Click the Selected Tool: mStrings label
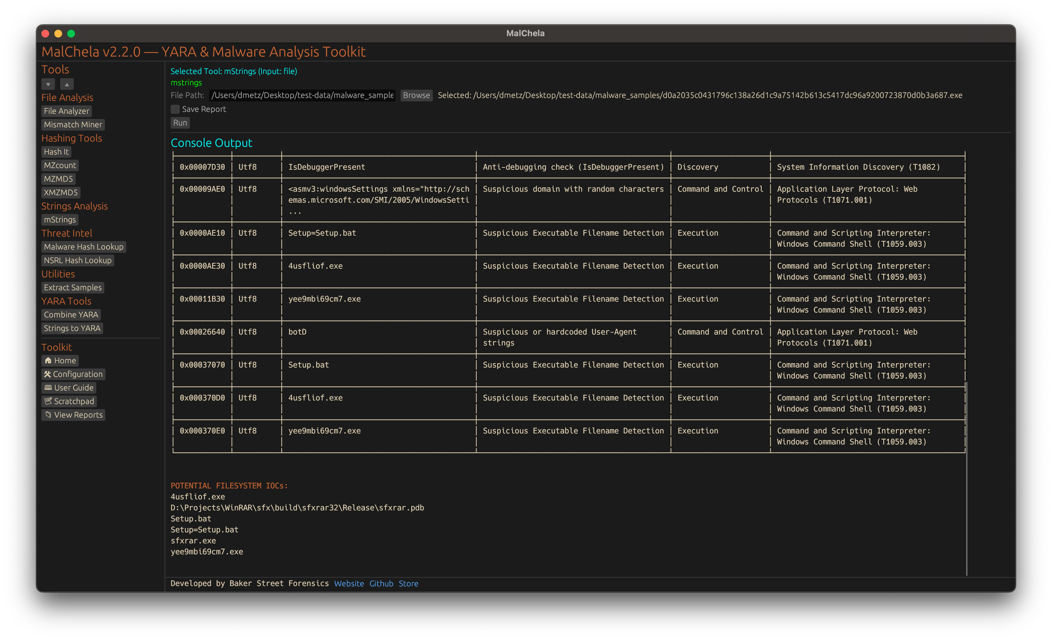1052x640 pixels. (234, 71)
